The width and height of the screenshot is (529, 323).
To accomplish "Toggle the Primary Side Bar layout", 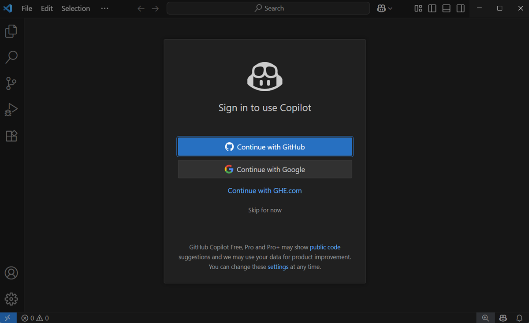I will click(x=432, y=8).
